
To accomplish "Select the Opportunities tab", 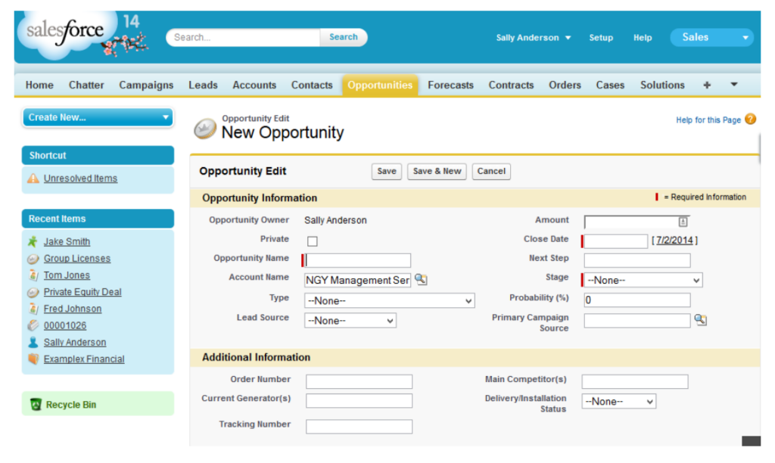I will tap(380, 85).
